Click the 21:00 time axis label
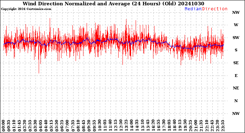245x133 pixels. click(x=196, y=126)
